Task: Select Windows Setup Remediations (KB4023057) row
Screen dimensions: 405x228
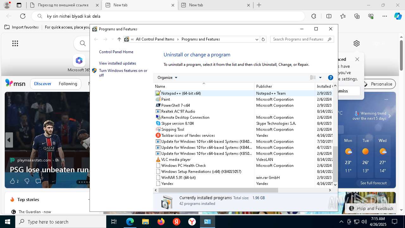Action: (x=243, y=171)
